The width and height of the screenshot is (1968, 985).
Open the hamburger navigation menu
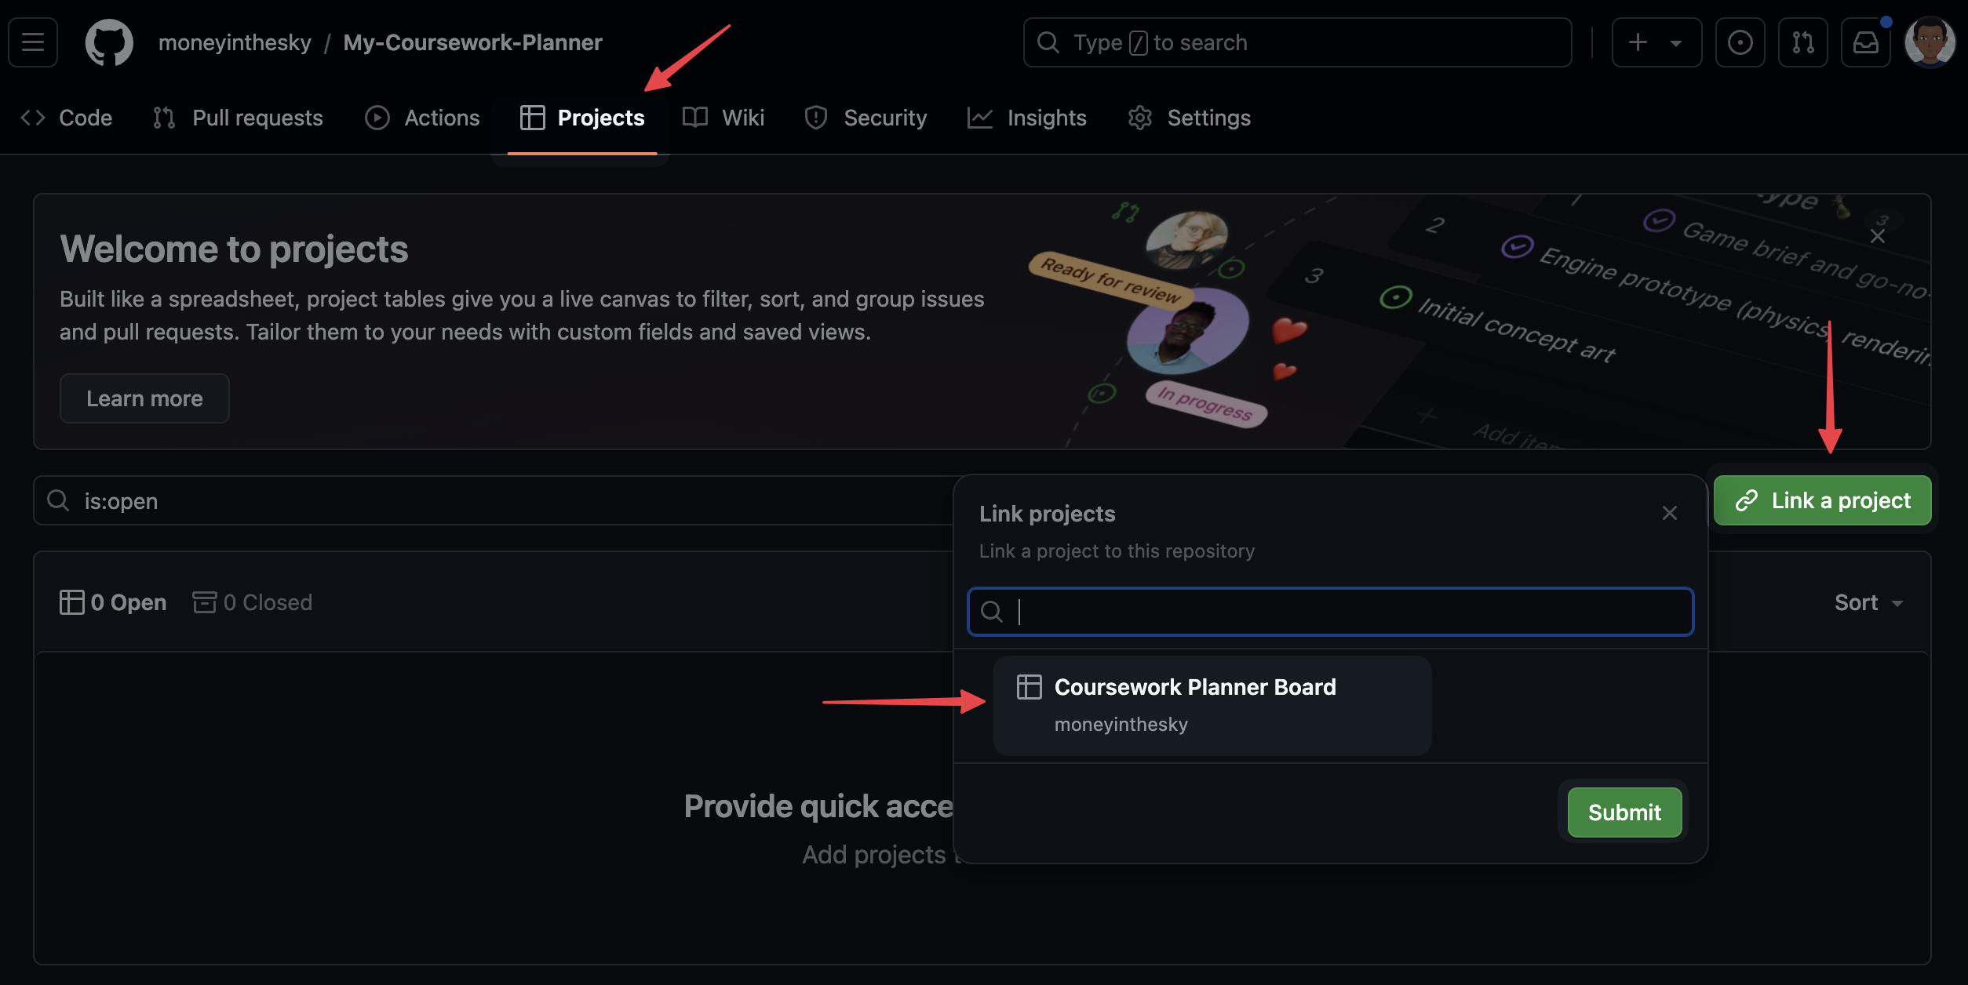[x=33, y=42]
